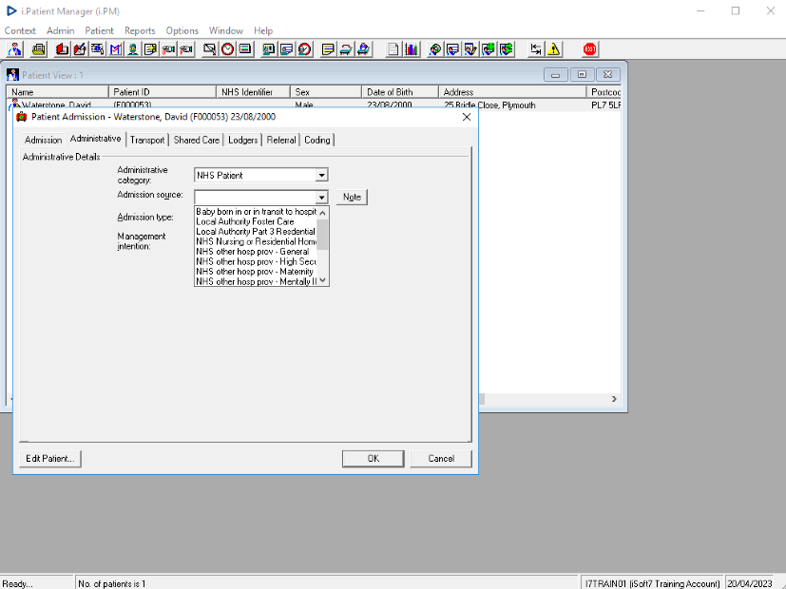Image resolution: width=786 pixels, height=589 pixels.
Task: Click the yellow printer toolbar icon
Action: (x=39, y=49)
